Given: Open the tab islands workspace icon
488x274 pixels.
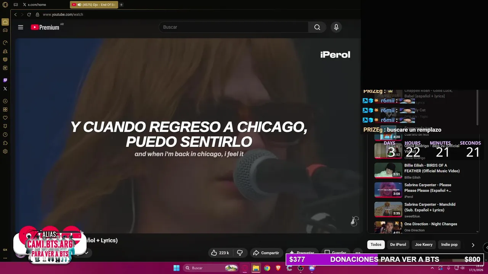Looking at the screenshot, I should coord(16,5).
